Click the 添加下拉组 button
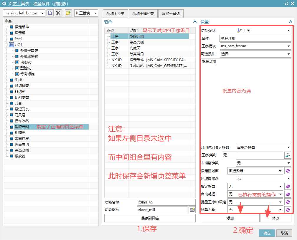 tap(115, 14)
